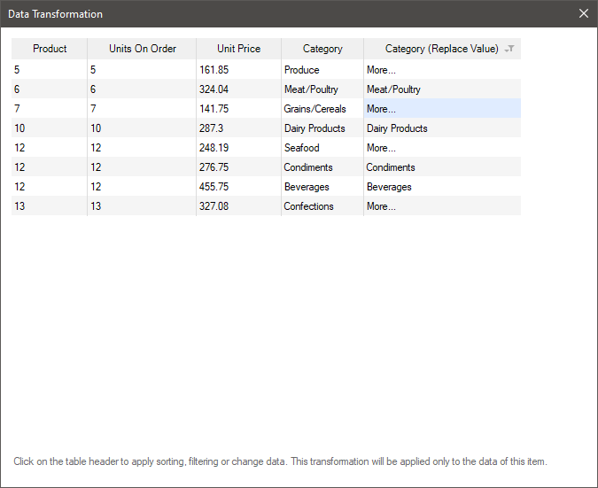Image resolution: width=598 pixels, height=488 pixels.
Task: Select the unit price cell 324.04
Action: (x=214, y=89)
